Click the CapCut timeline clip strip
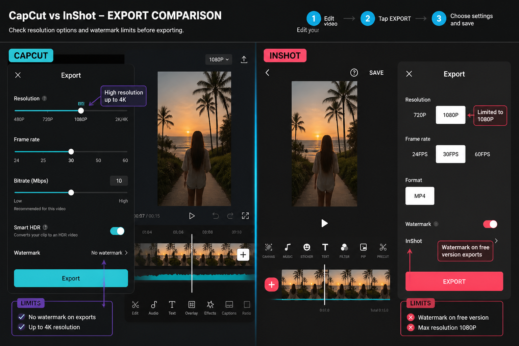Viewport: 519px width, 346px height. (x=194, y=254)
